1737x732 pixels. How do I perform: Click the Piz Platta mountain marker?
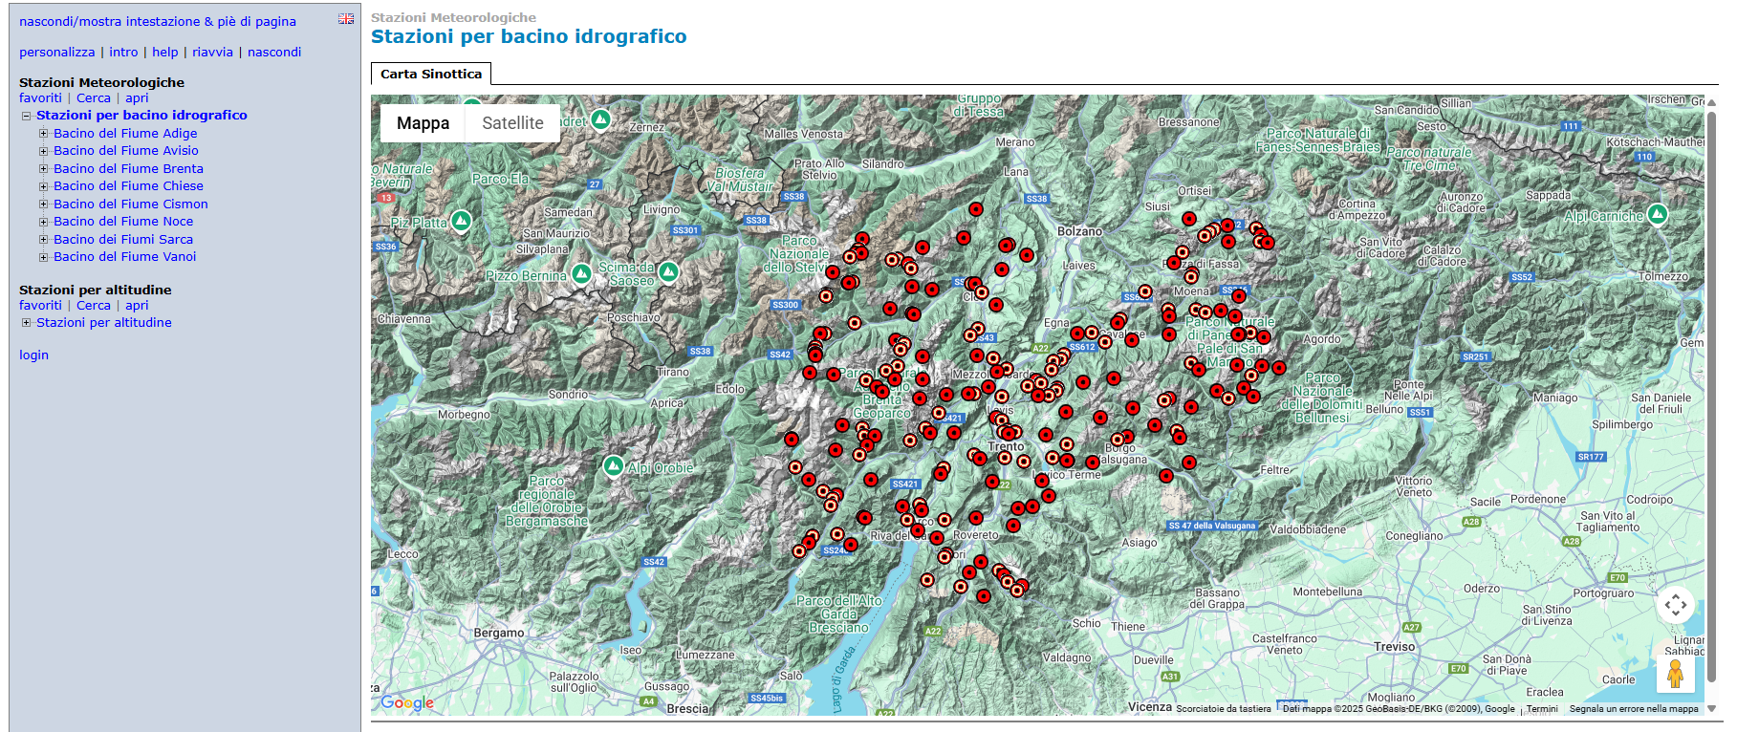coord(462,222)
